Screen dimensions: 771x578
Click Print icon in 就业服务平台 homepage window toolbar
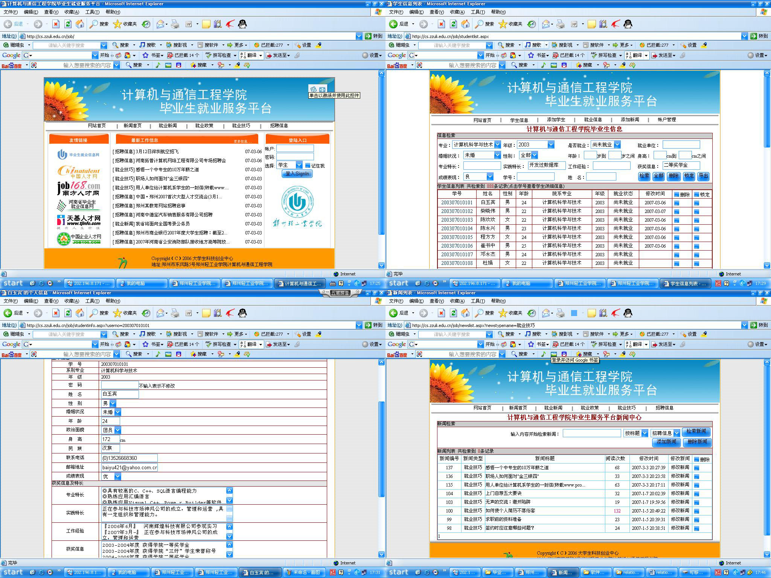tap(175, 24)
